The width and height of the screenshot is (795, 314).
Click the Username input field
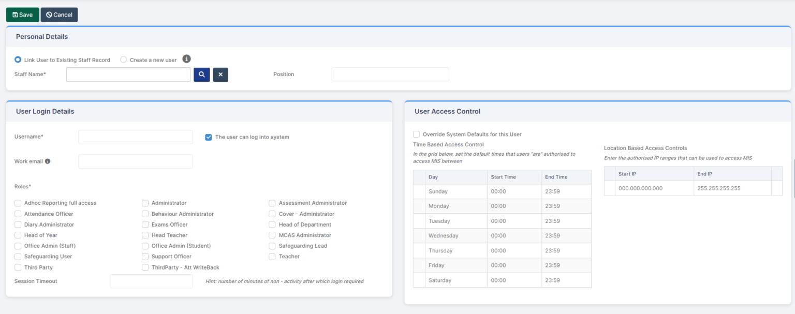coord(135,137)
